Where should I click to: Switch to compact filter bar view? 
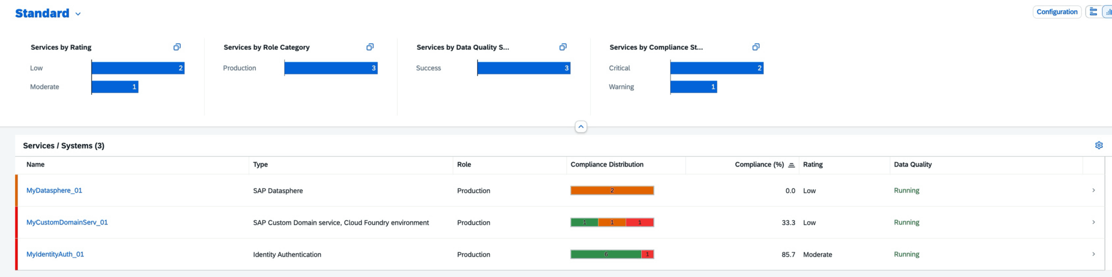point(1094,12)
